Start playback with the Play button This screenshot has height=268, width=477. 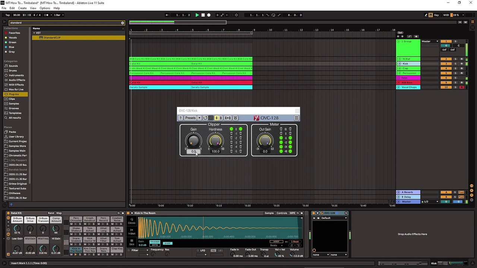coord(197,15)
